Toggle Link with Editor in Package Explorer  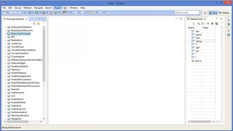pos(39,24)
